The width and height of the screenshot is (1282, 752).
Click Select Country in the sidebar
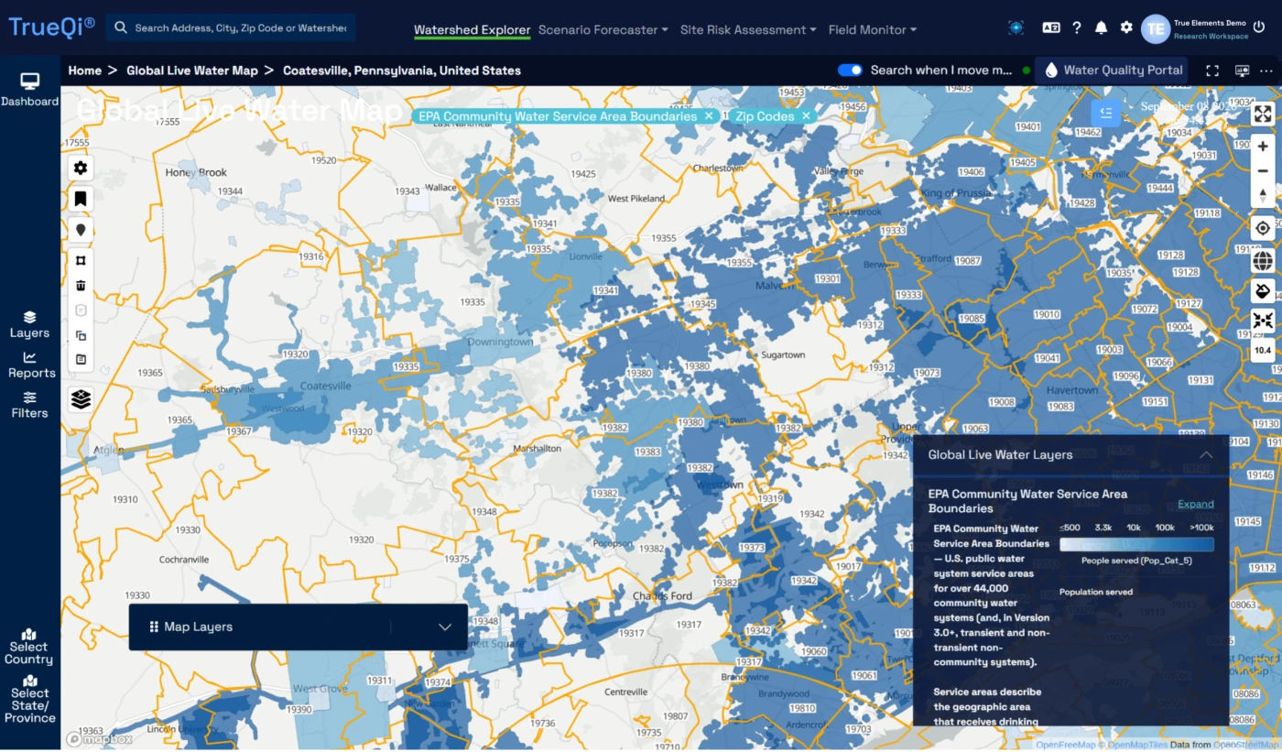coord(29,647)
